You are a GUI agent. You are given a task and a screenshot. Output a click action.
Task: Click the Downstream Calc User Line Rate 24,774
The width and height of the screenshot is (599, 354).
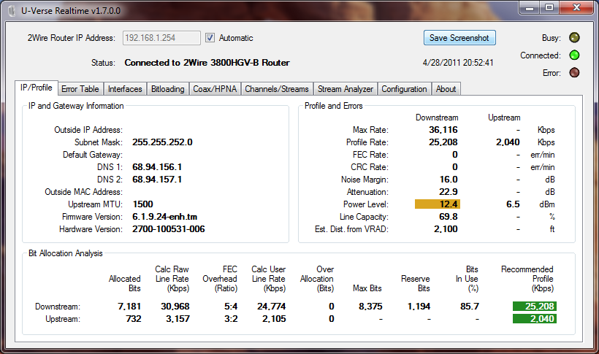click(272, 307)
